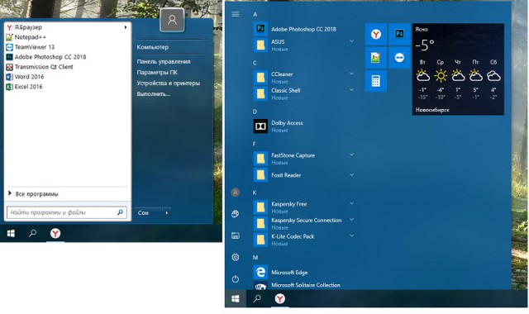Click the Сон button
This screenshot has width=529, height=314.
[148, 212]
